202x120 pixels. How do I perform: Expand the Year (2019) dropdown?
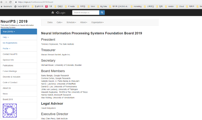19,32
